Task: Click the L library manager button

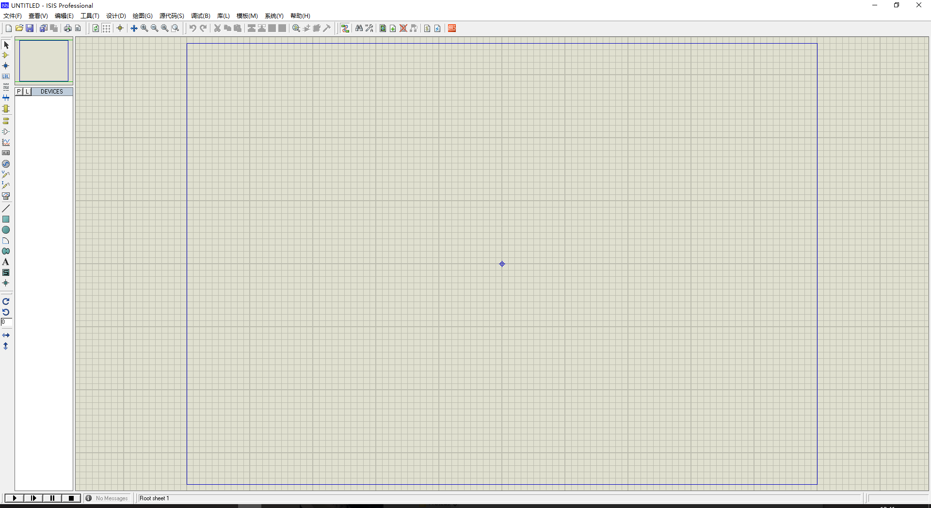Action: 27,92
